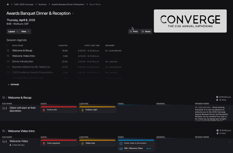Open Awards Banquet Dinner & Reception breadcrumb
The height and width of the screenshot is (153, 233).
click(x=68, y=5)
